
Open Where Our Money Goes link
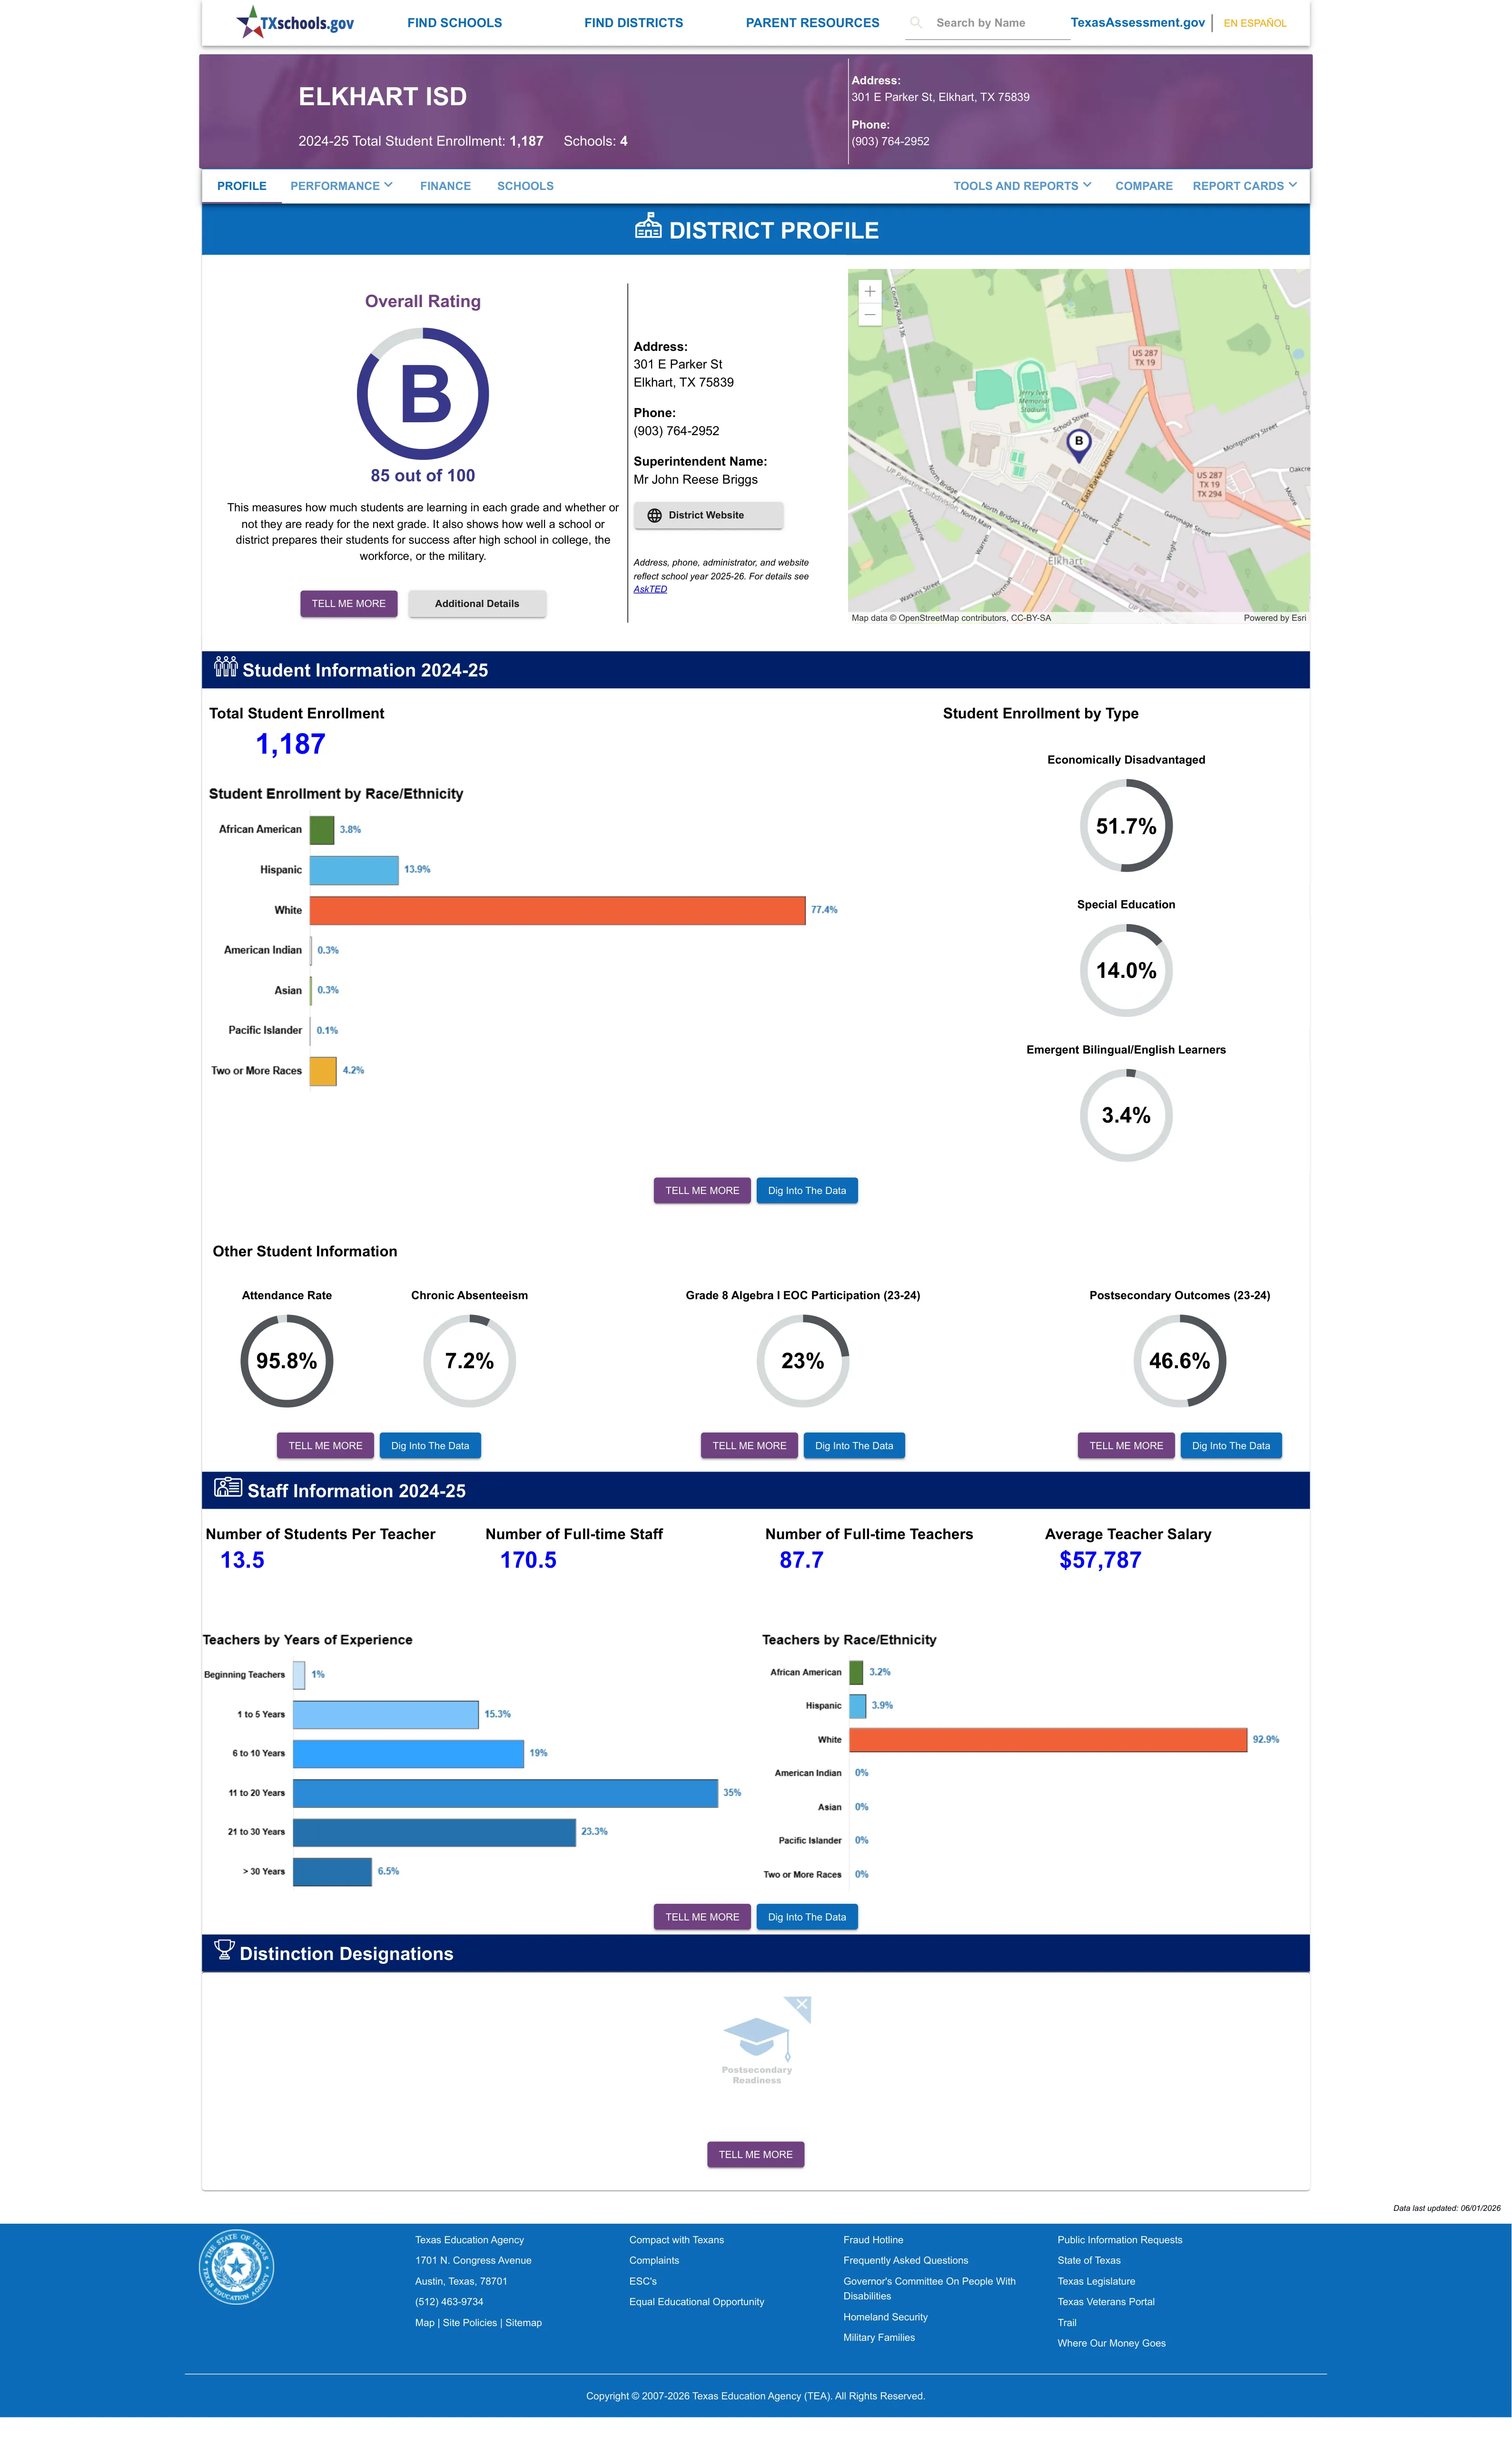tap(1112, 2343)
